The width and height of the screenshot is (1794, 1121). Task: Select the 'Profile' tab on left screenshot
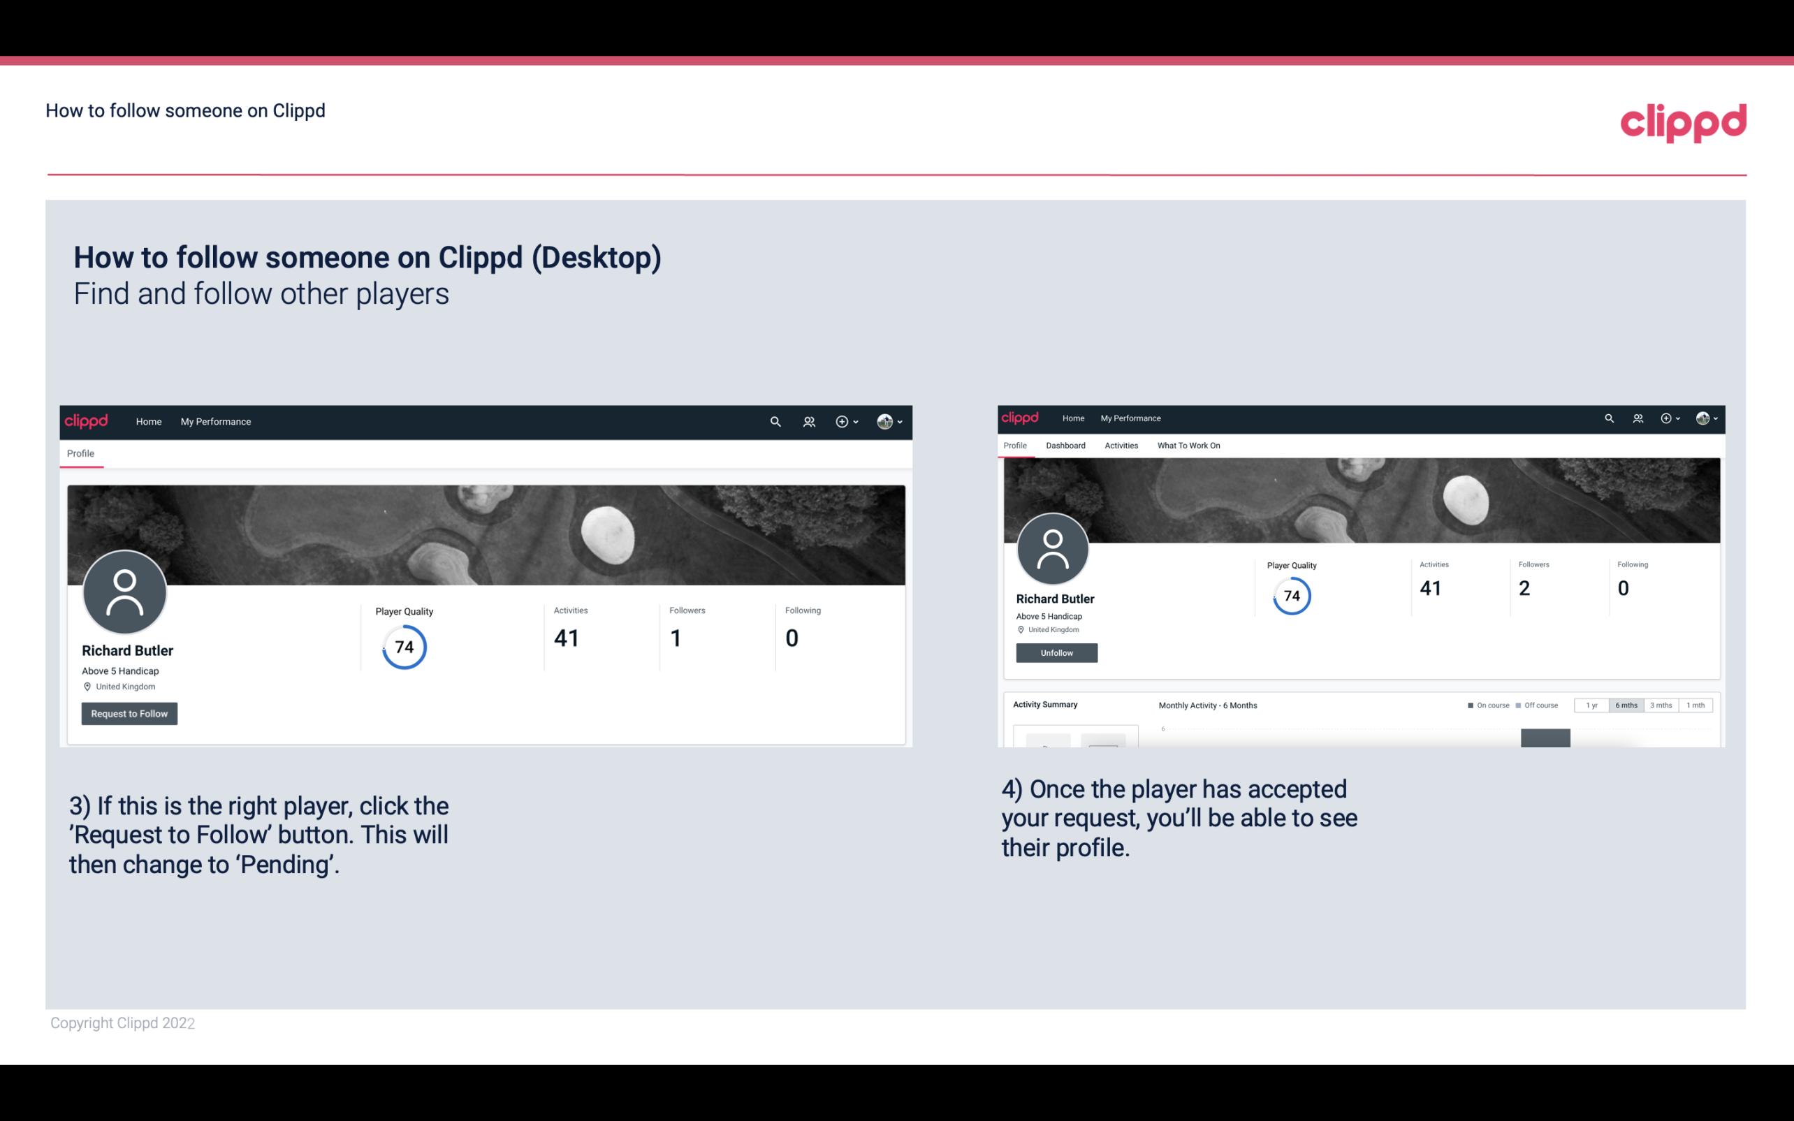coord(81,452)
